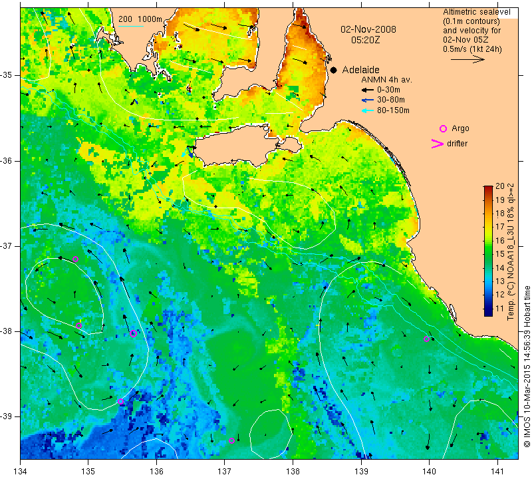This screenshot has width=532, height=479.
Task: Click the latitude axis label -36
Action: pos(6,160)
